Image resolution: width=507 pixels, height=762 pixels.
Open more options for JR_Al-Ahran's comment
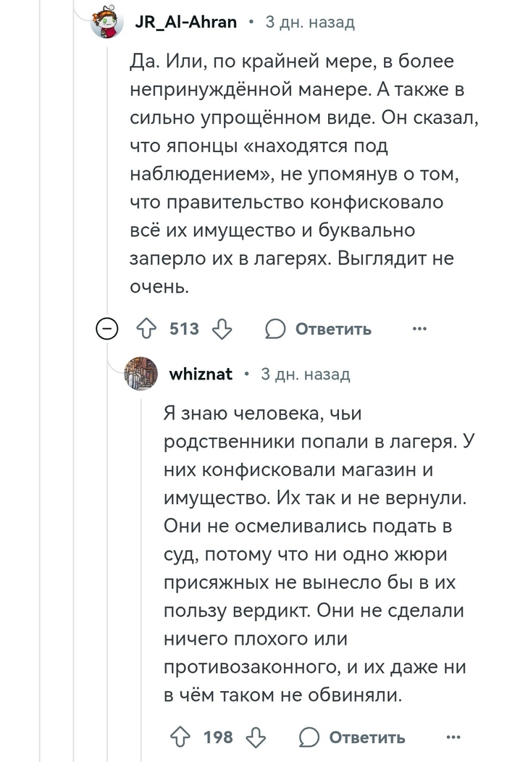pyautogui.click(x=420, y=329)
